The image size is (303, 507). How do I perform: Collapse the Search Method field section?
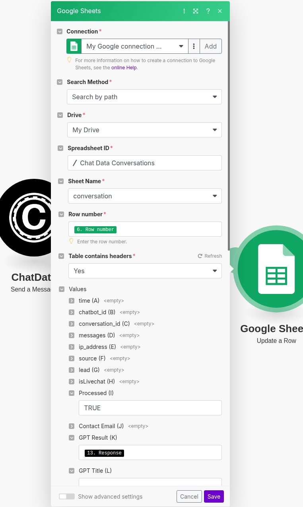(60, 82)
